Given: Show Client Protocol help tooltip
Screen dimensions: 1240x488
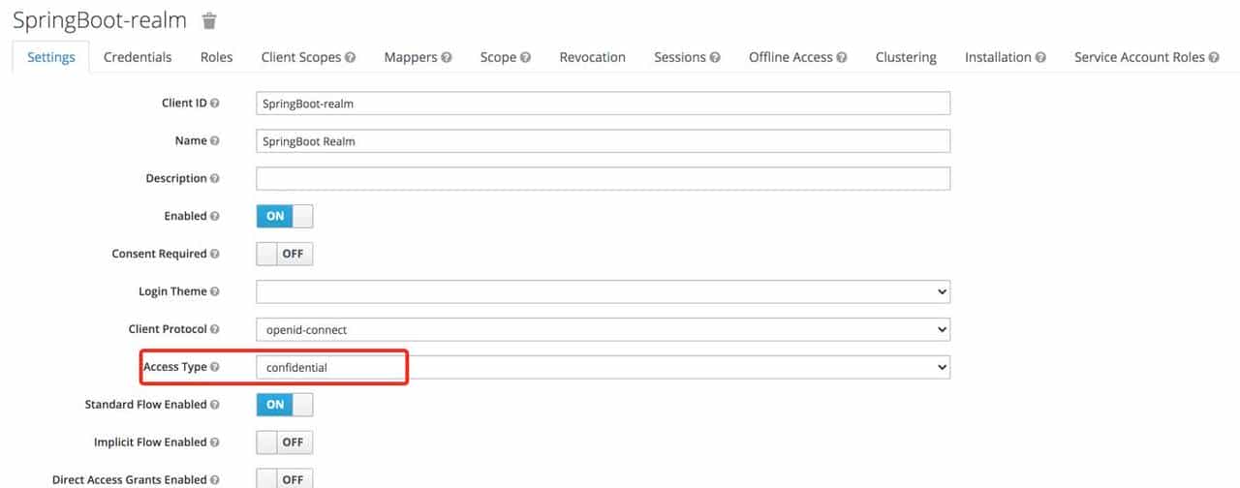Looking at the screenshot, I should point(214,329).
